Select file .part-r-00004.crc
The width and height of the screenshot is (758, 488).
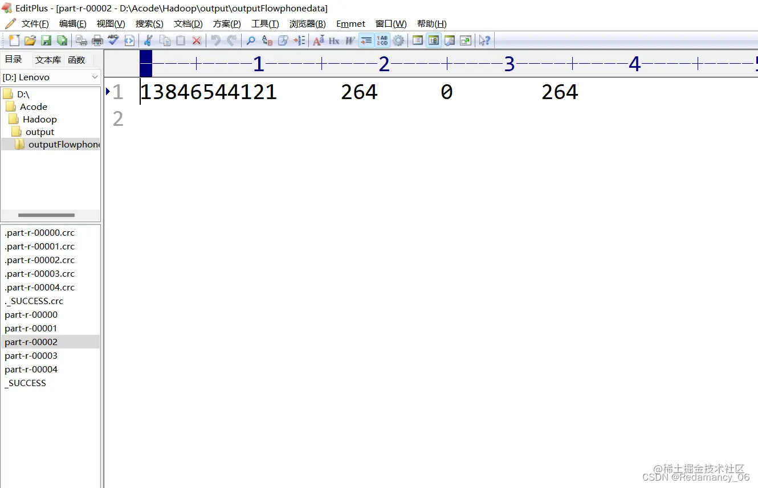point(39,287)
